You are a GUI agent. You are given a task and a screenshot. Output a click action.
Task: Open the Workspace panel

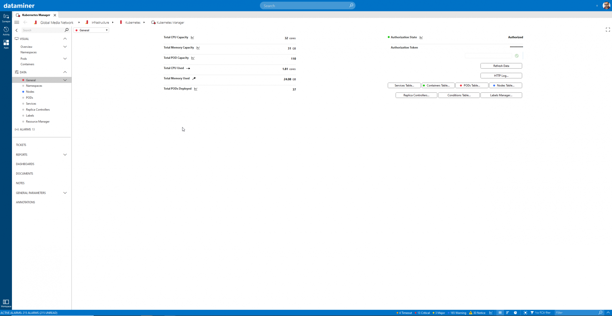click(6, 303)
